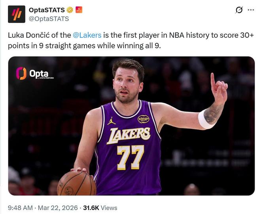The width and height of the screenshot is (261, 214).
Task: Click the basketball in the photo
Action: tap(76, 183)
